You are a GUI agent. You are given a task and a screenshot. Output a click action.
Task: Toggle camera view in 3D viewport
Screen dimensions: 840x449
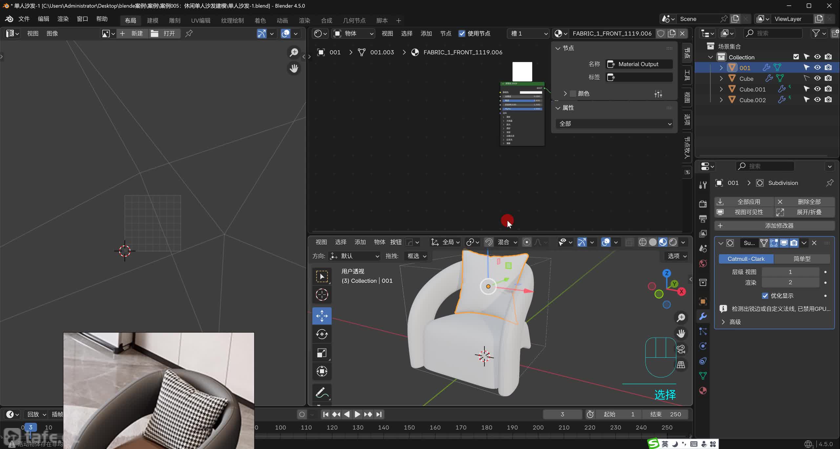(x=681, y=349)
